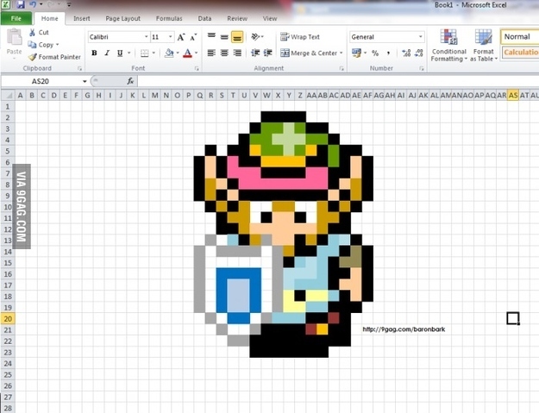Click the Name Box showing AS20
The image size is (539, 413).
point(41,81)
